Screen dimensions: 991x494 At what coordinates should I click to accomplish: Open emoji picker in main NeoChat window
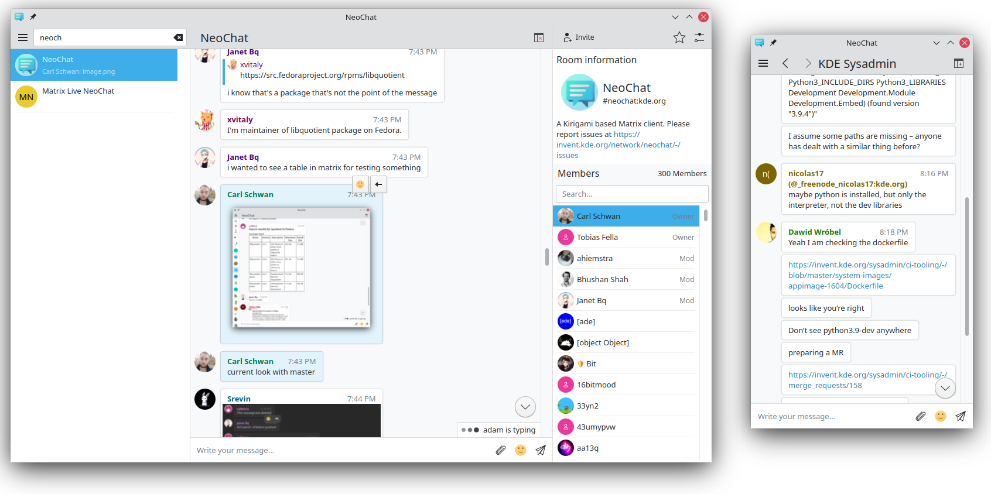tap(521, 450)
